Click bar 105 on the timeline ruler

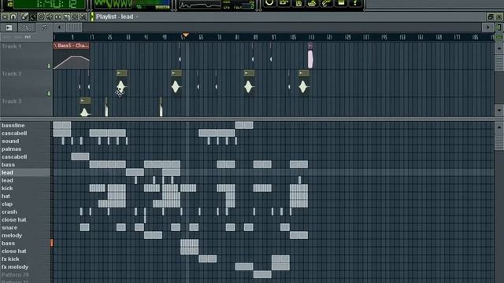[x=293, y=37]
